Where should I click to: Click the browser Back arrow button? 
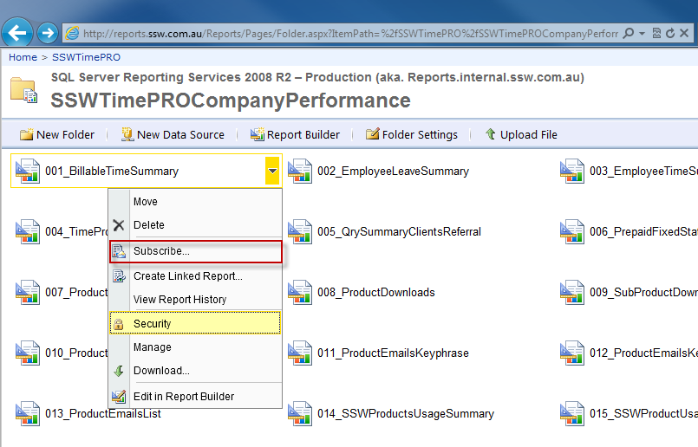point(17,33)
